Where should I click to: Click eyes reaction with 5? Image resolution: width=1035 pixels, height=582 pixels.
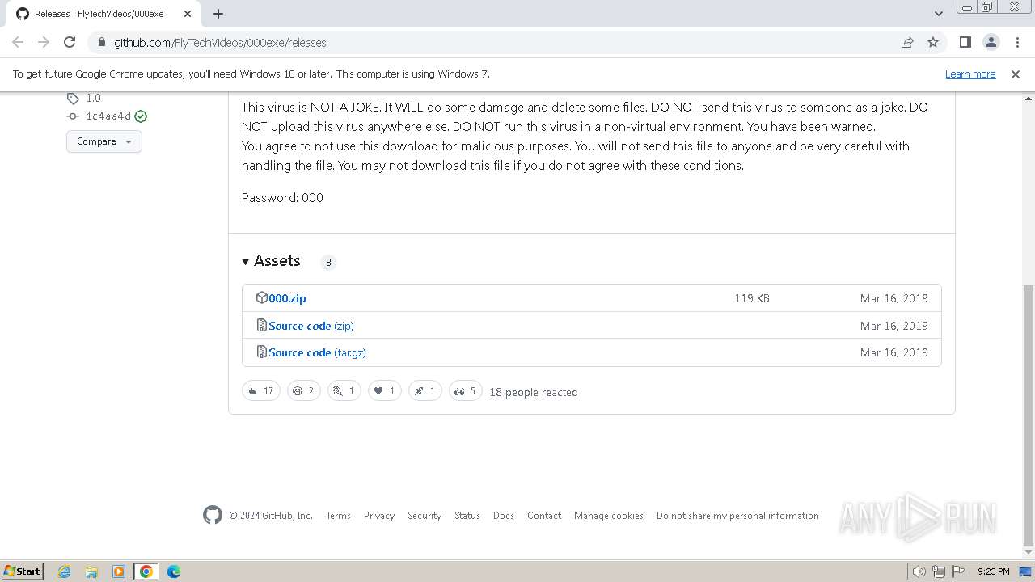(466, 391)
